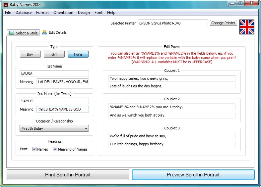Click the 2nd Name Meaning field
The height and width of the screenshot is (187, 261).
click(x=63, y=109)
